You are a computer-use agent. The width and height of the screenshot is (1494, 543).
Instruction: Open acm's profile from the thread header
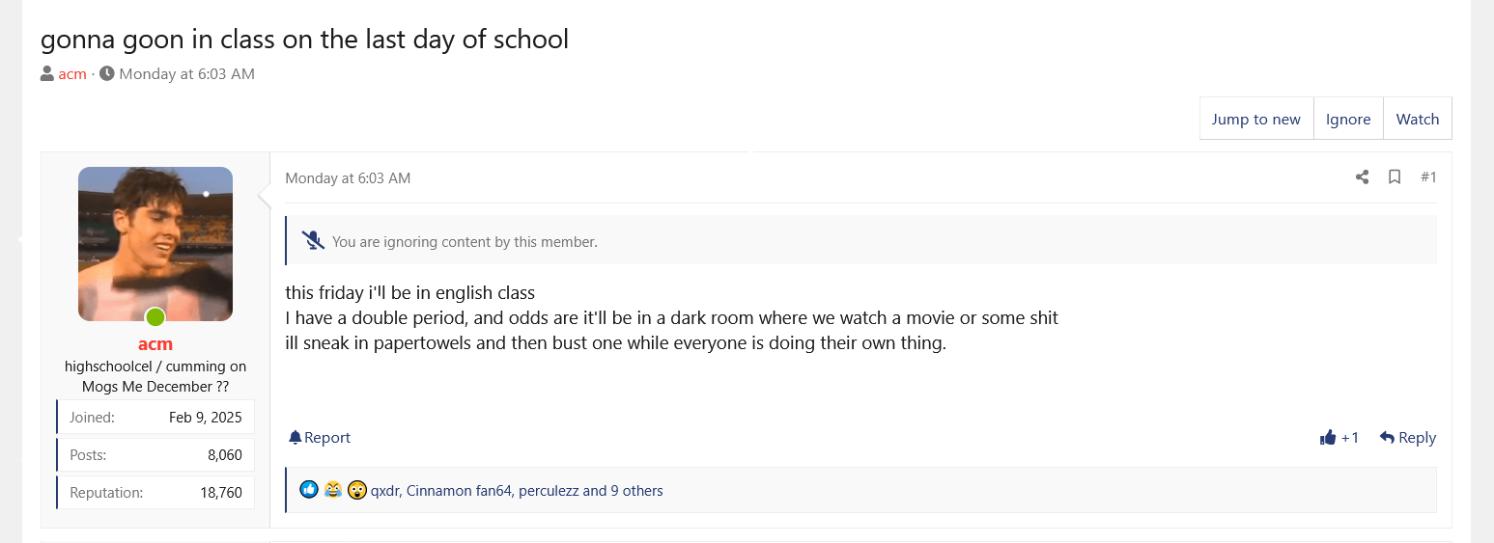[x=72, y=74]
